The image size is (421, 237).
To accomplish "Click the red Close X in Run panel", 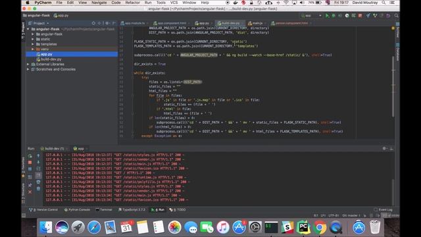I will [30, 192].
